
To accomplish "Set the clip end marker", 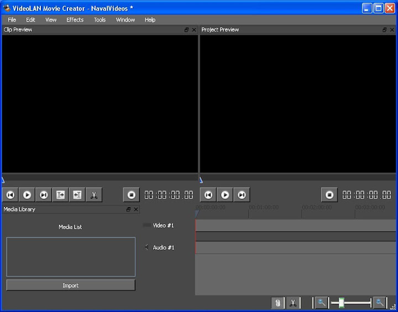I will click(x=77, y=195).
